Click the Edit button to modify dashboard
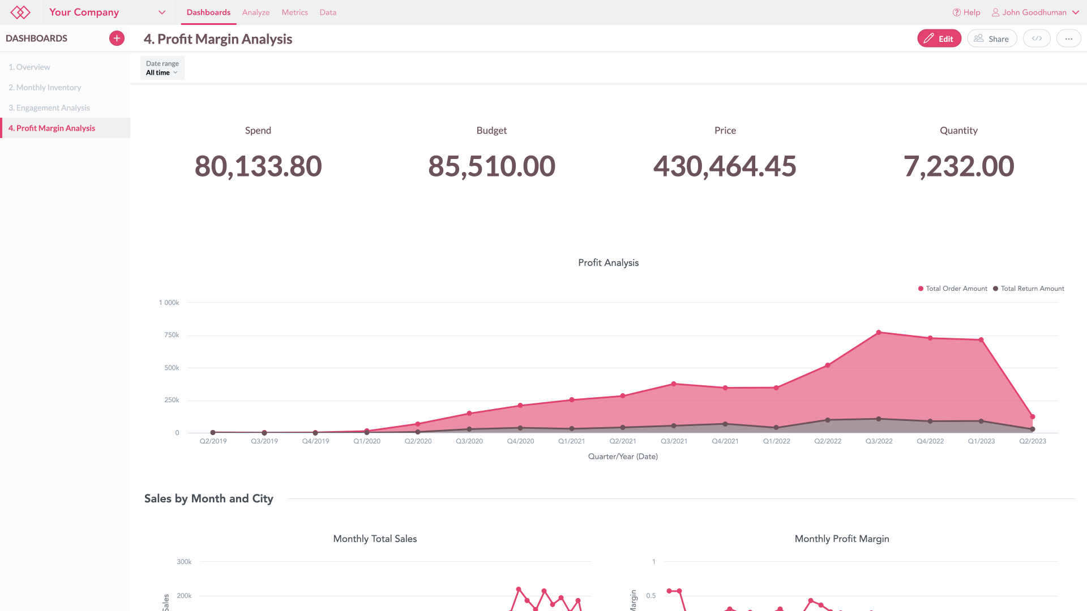 point(939,39)
